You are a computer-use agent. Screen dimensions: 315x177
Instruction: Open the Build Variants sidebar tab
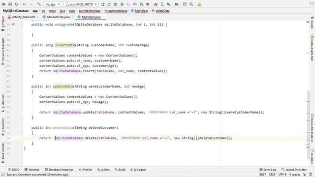pos(3,152)
